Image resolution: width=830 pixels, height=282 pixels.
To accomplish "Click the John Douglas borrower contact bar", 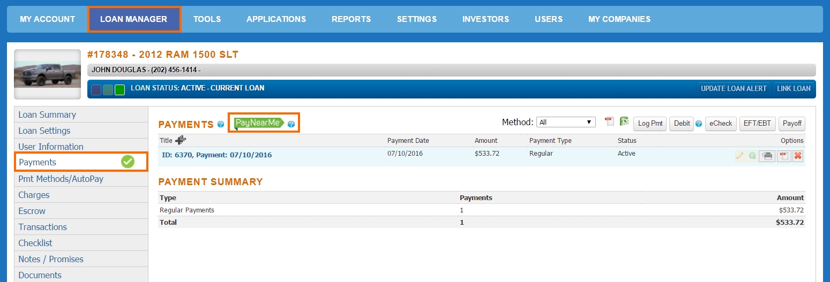I will click(x=451, y=70).
